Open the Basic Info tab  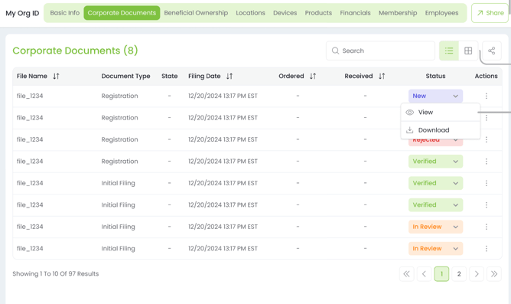tap(64, 13)
